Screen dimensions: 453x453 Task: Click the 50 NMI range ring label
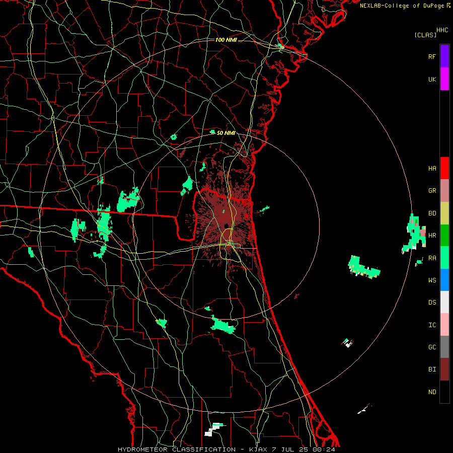click(x=226, y=133)
